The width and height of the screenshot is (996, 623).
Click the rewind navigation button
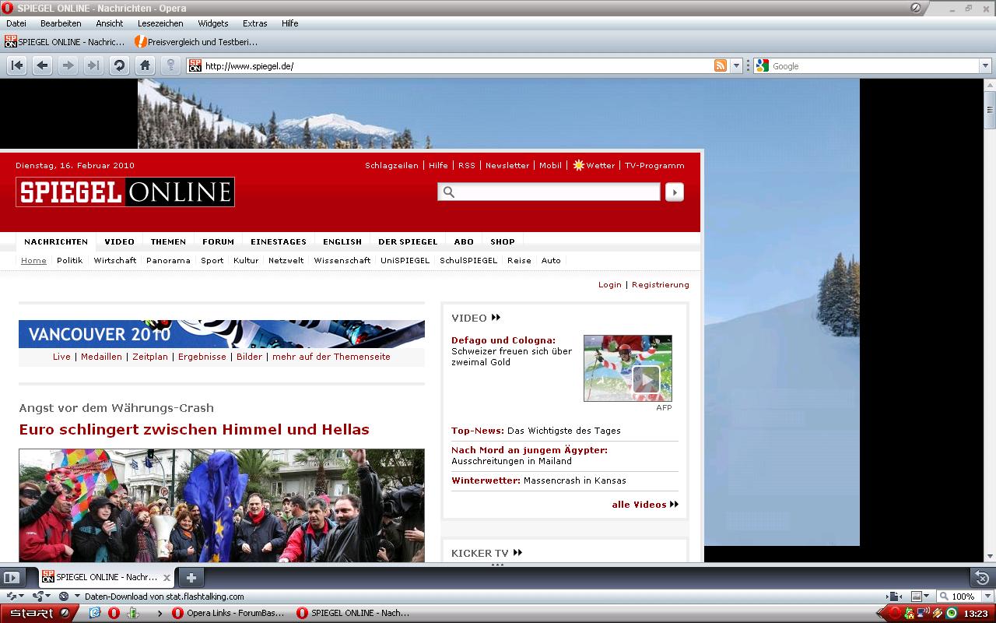[x=17, y=66]
